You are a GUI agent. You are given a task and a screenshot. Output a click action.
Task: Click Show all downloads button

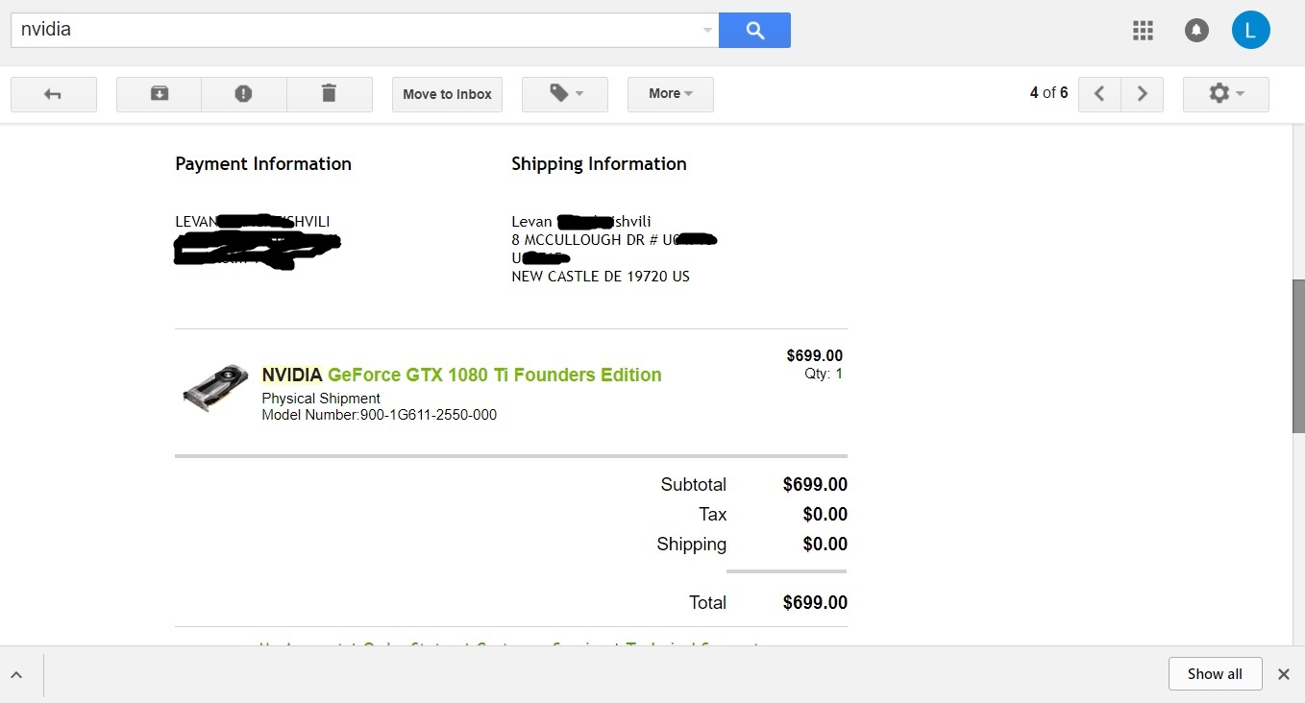pyautogui.click(x=1215, y=674)
